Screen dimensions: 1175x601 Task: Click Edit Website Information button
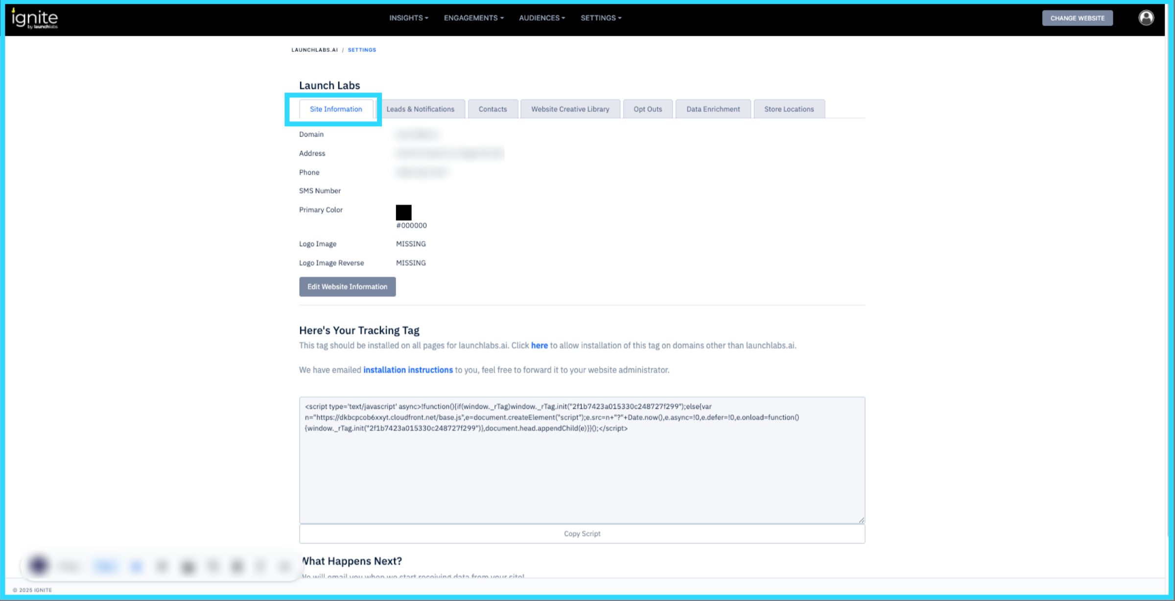click(347, 287)
